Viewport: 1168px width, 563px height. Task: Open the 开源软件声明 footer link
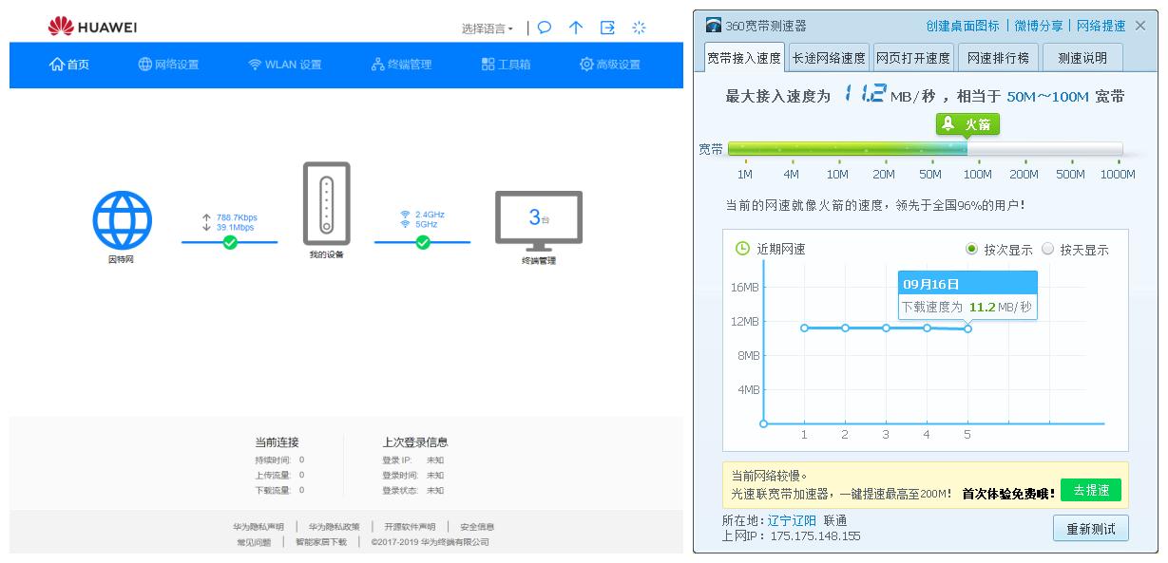click(x=410, y=526)
